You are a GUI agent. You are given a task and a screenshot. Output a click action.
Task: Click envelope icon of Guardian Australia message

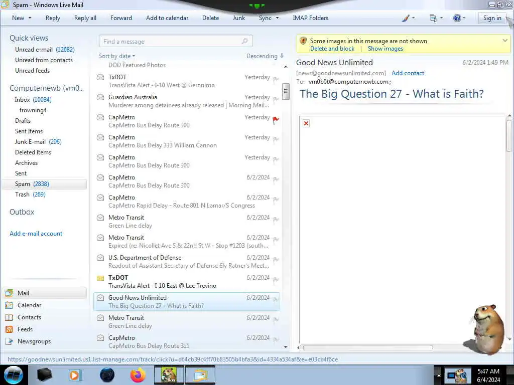[x=100, y=97]
